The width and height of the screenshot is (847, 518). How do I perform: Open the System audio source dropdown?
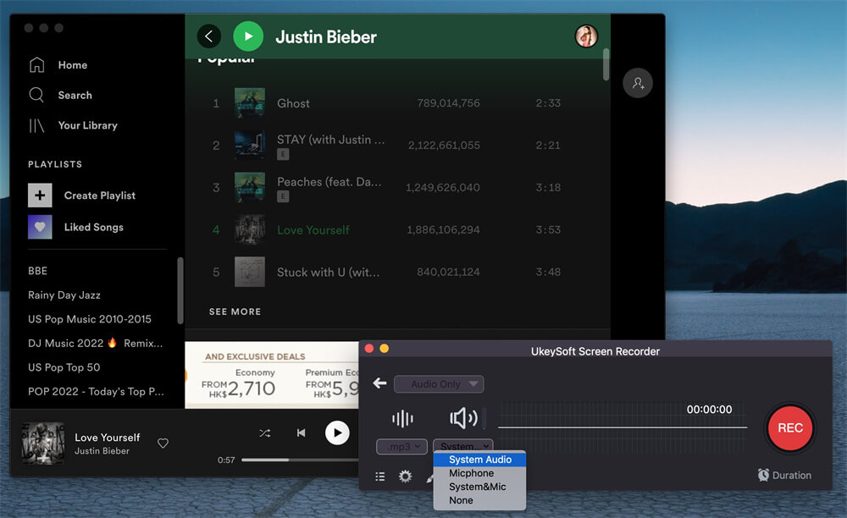click(x=463, y=446)
